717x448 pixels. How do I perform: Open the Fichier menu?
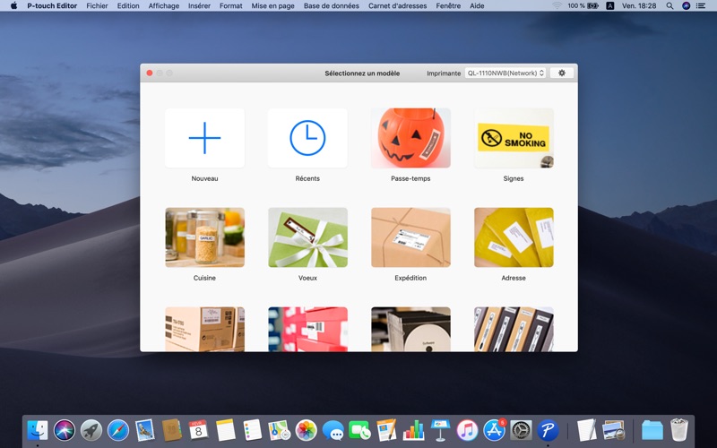97,6
